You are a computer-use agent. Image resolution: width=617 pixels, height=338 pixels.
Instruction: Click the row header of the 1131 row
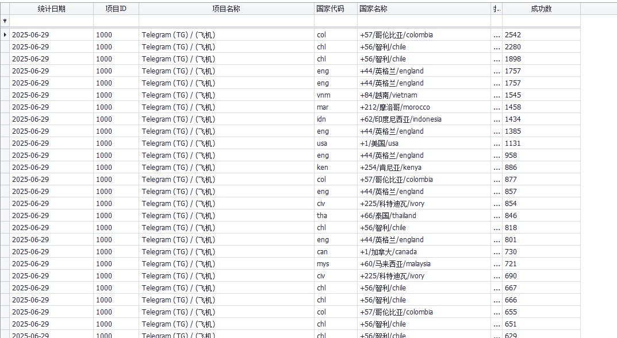tap(5, 143)
